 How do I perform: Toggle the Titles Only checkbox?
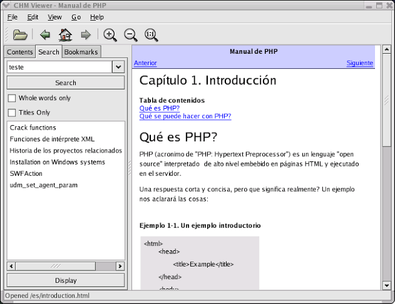coord(12,113)
